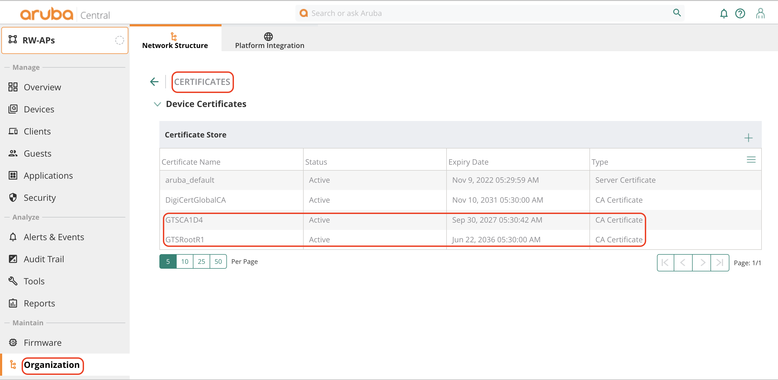This screenshot has height=380, width=778.
Task: Click the Nov 10, 2031 05:30:00 AM expiry
Action: point(497,200)
